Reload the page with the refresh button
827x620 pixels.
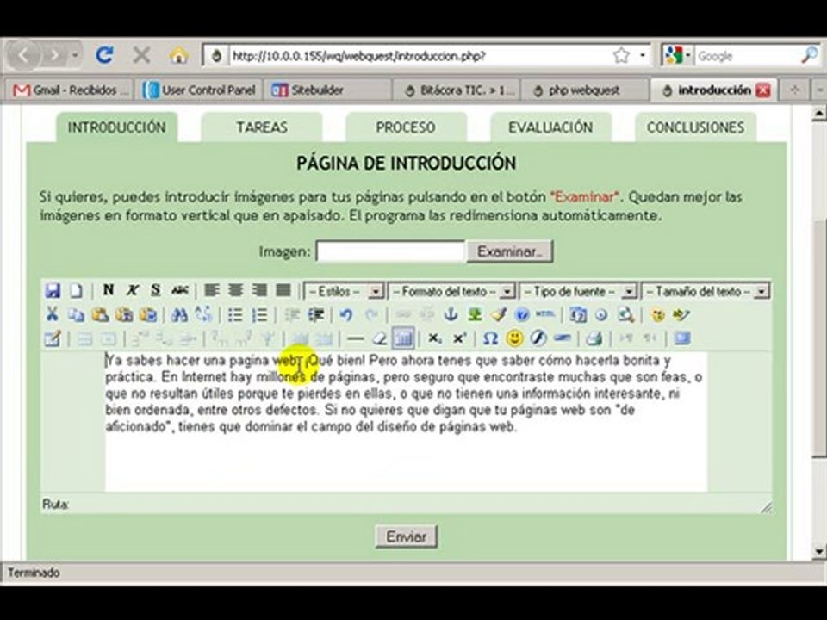(104, 55)
